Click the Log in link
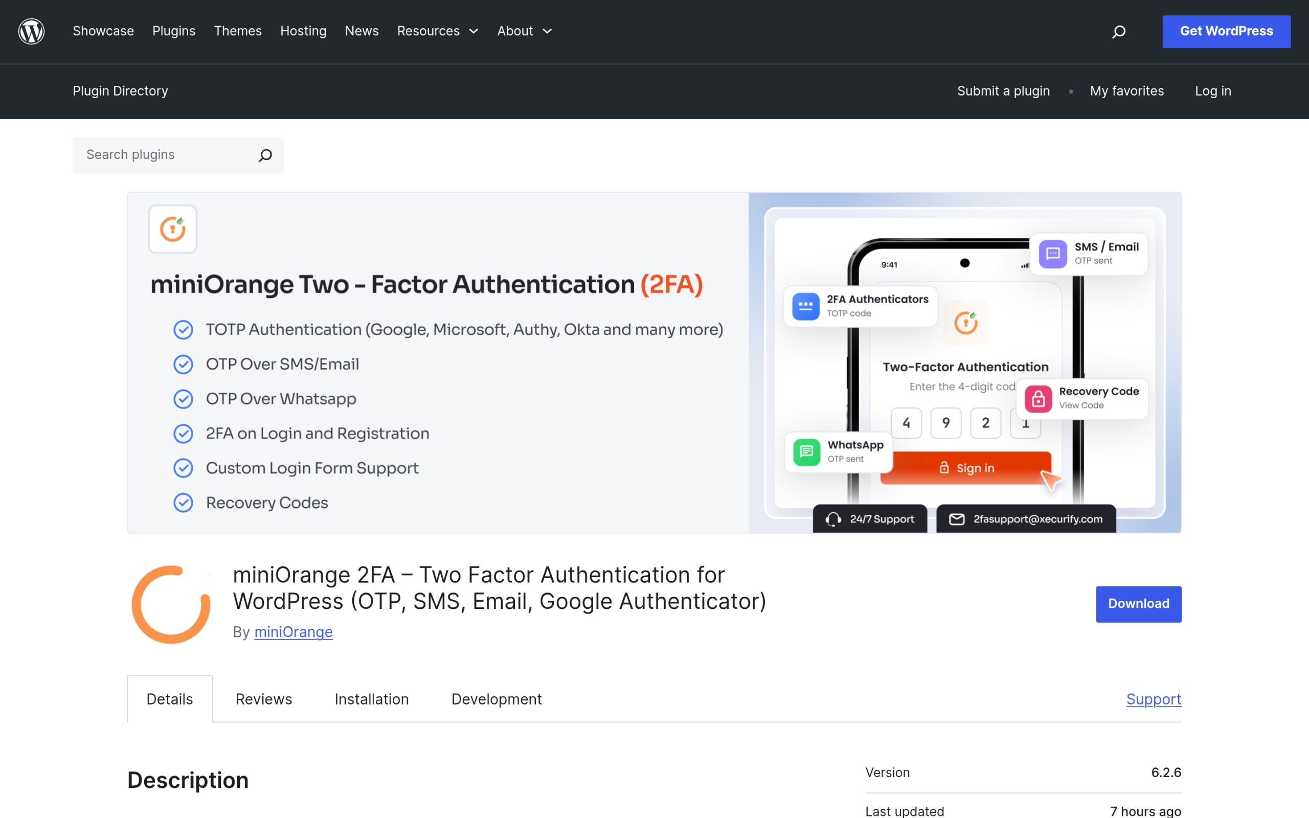 pos(1213,91)
